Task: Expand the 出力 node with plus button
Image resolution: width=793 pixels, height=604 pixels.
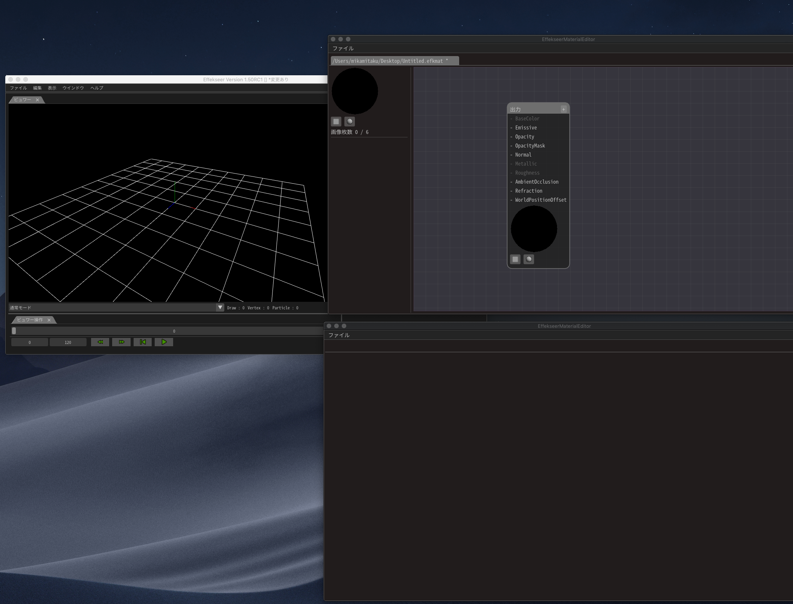Action: click(x=563, y=109)
